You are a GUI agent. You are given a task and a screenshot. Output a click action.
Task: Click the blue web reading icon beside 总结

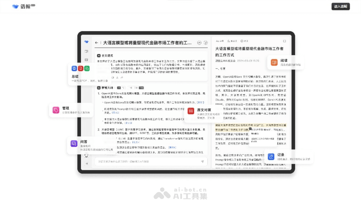(74, 68)
